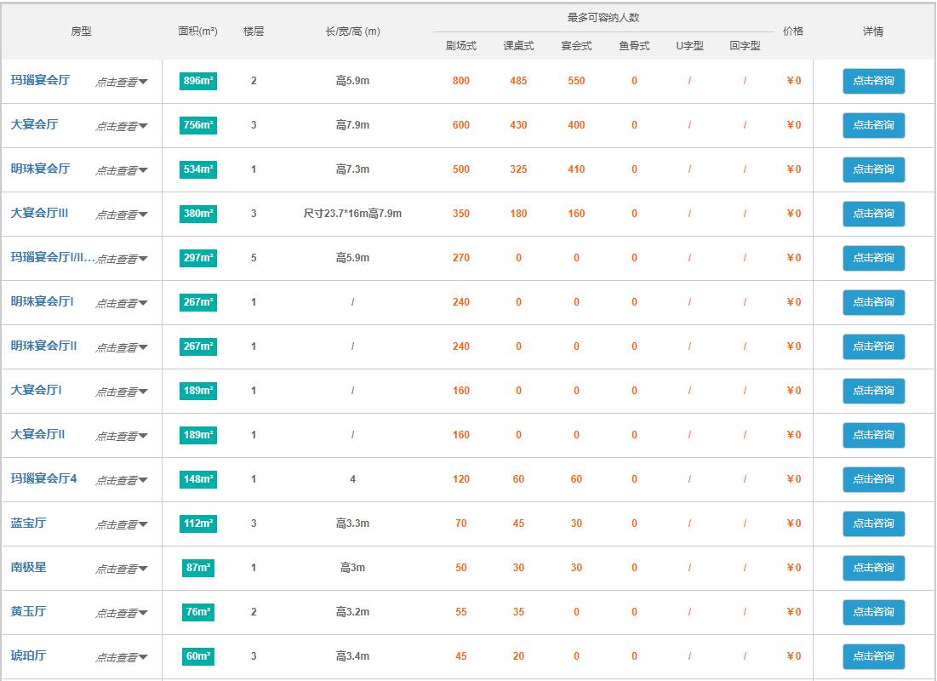Click 点击咨询 button for 玛瑙宴会厅
This screenshot has width=937, height=681.
pyautogui.click(x=873, y=81)
